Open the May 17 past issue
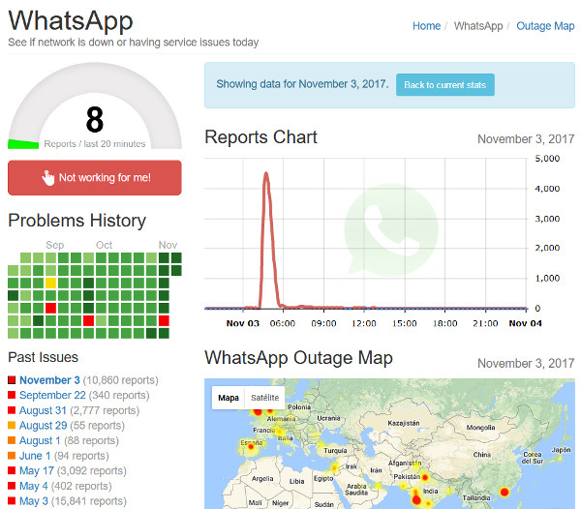 pos(37,471)
